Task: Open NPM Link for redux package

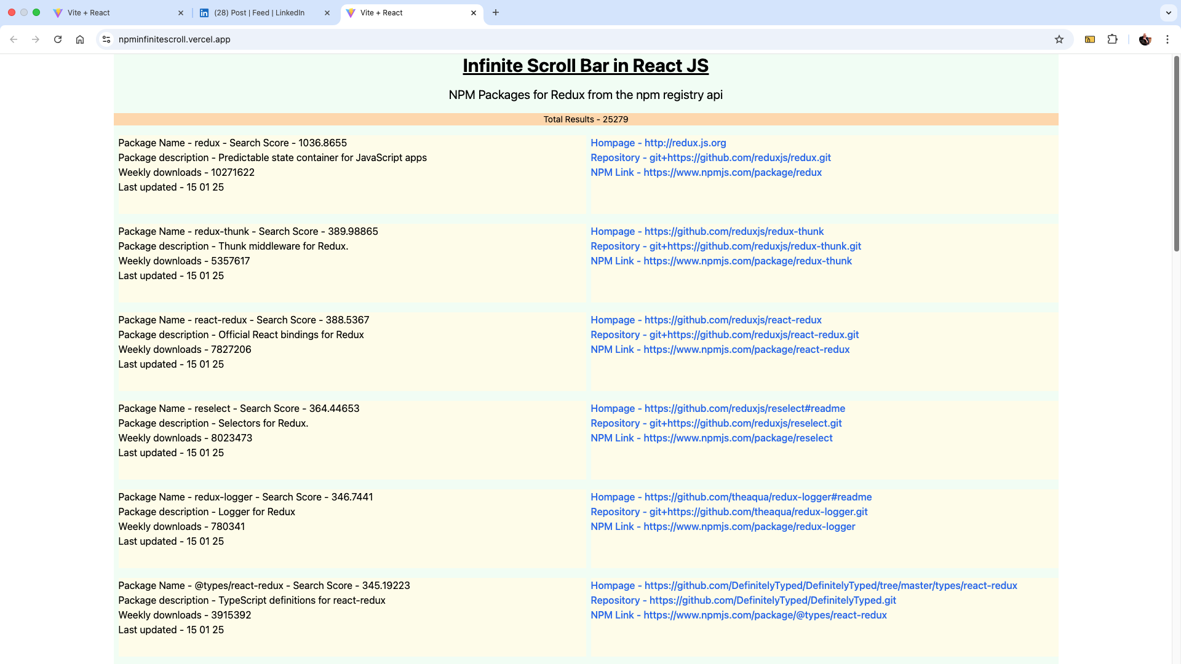Action: pos(706,172)
